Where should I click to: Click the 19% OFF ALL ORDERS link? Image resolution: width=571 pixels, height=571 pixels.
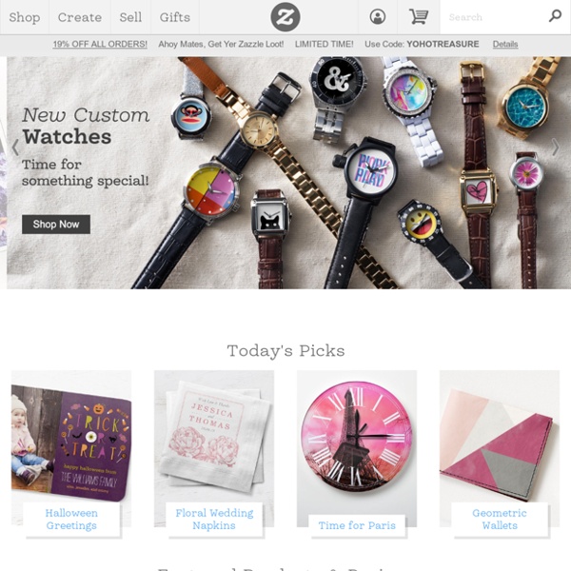(100, 44)
